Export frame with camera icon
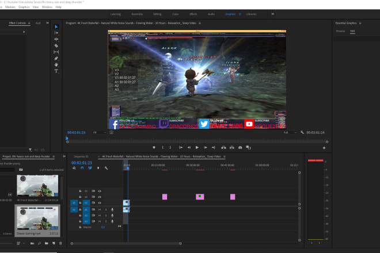Image resolution: width=380 pixels, height=253 pixels. click(x=240, y=147)
